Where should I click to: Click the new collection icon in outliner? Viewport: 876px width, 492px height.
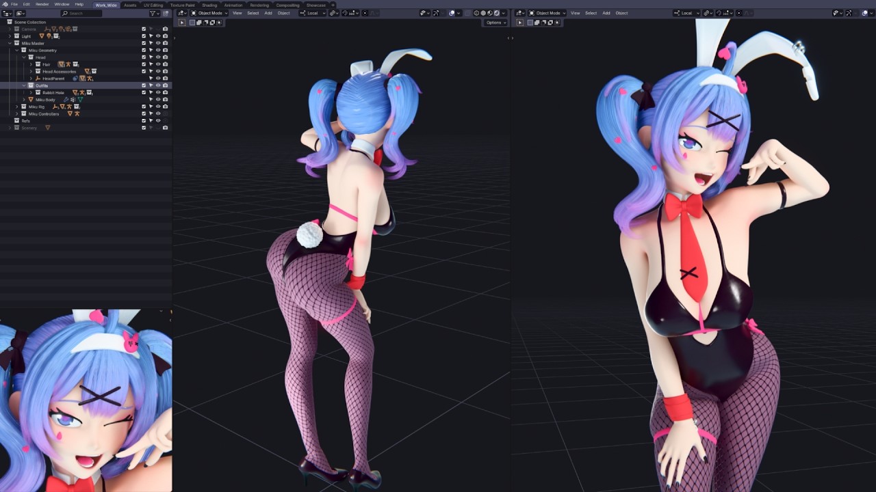pyautogui.click(x=166, y=13)
